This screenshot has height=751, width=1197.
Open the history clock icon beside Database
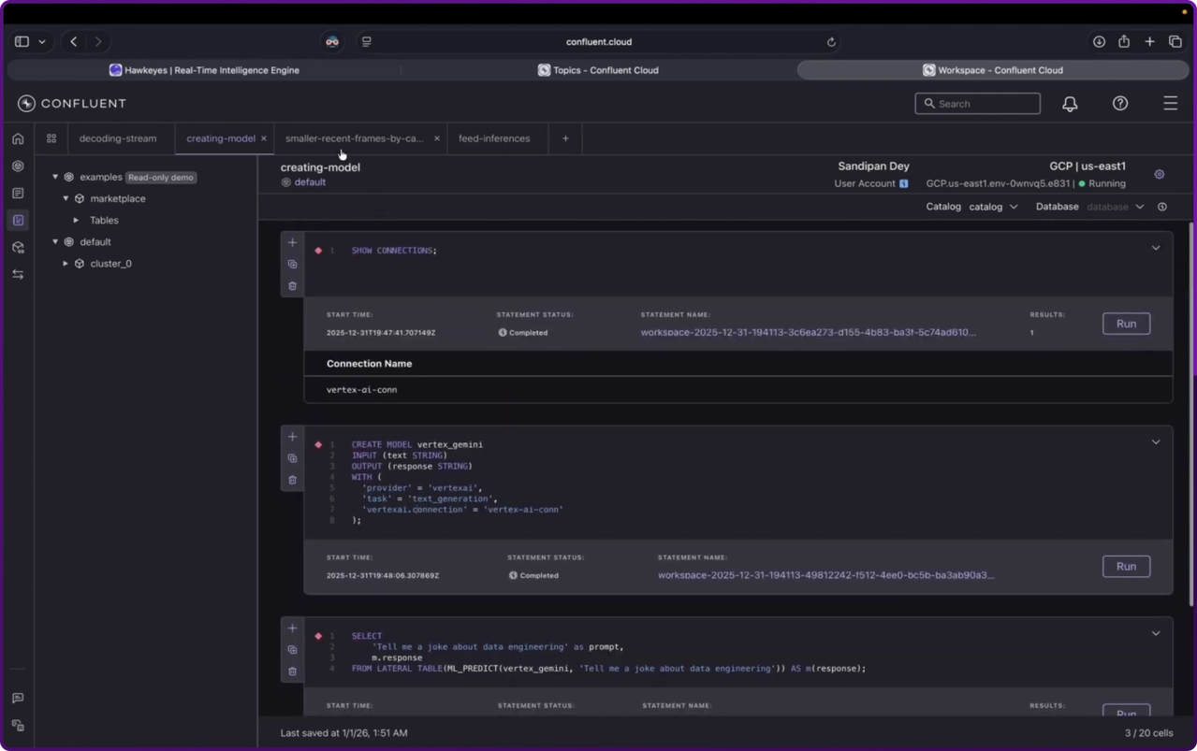(x=1162, y=207)
